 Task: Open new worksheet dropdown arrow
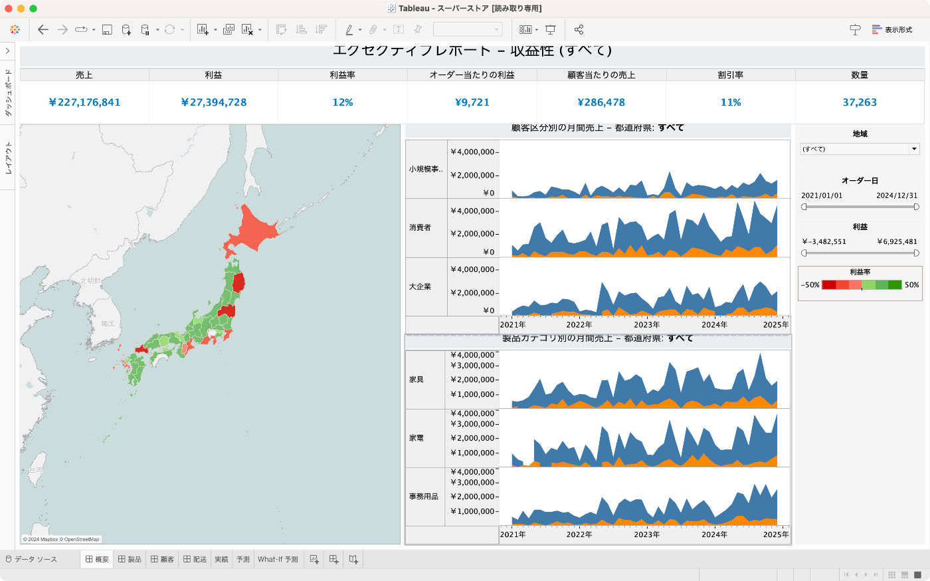(x=215, y=30)
